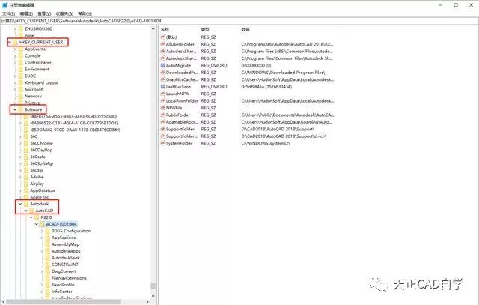This screenshot has width=479, height=305.
Task: Select the InfoCenter key
Action: point(61,292)
